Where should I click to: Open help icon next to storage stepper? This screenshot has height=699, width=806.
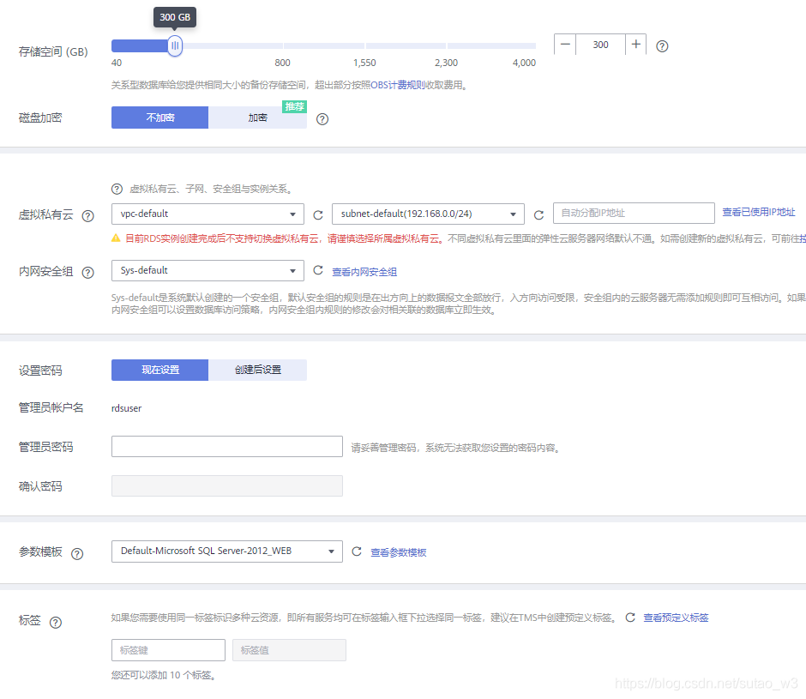click(x=662, y=46)
